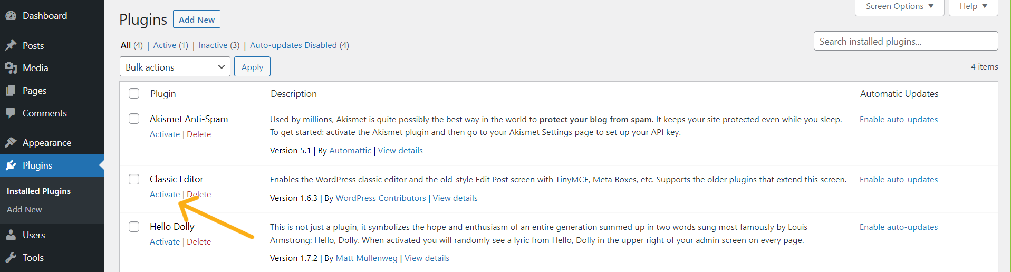
Task: Delete the Hello Dolly plugin
Action: [x=199, y=242]
